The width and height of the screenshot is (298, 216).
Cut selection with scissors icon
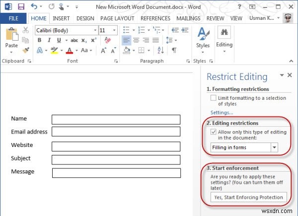tap(25, 30)
